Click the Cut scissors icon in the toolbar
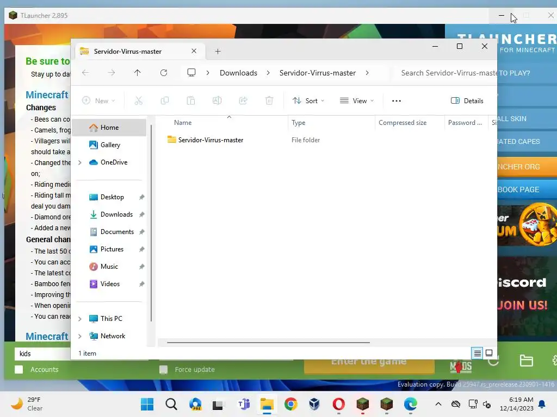The height and width of the screenshot is (417, 557). (x=139, y=100)
